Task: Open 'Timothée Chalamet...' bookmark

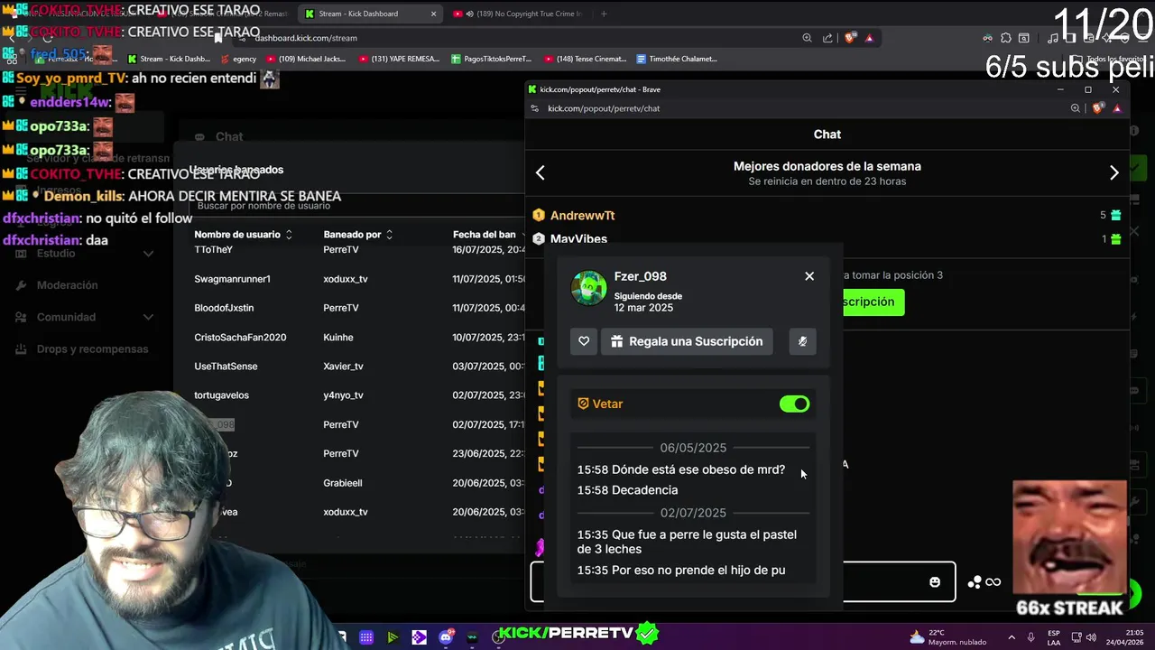Action: pos(677,59)
